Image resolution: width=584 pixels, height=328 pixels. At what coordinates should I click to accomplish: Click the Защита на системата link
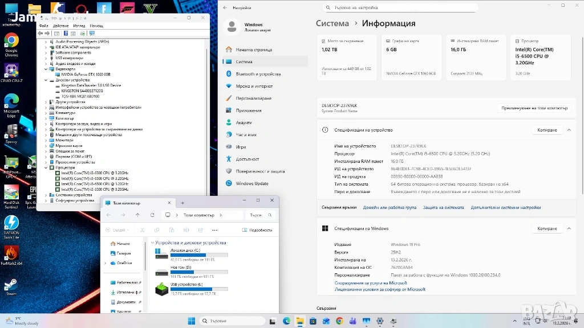(443, 207)
